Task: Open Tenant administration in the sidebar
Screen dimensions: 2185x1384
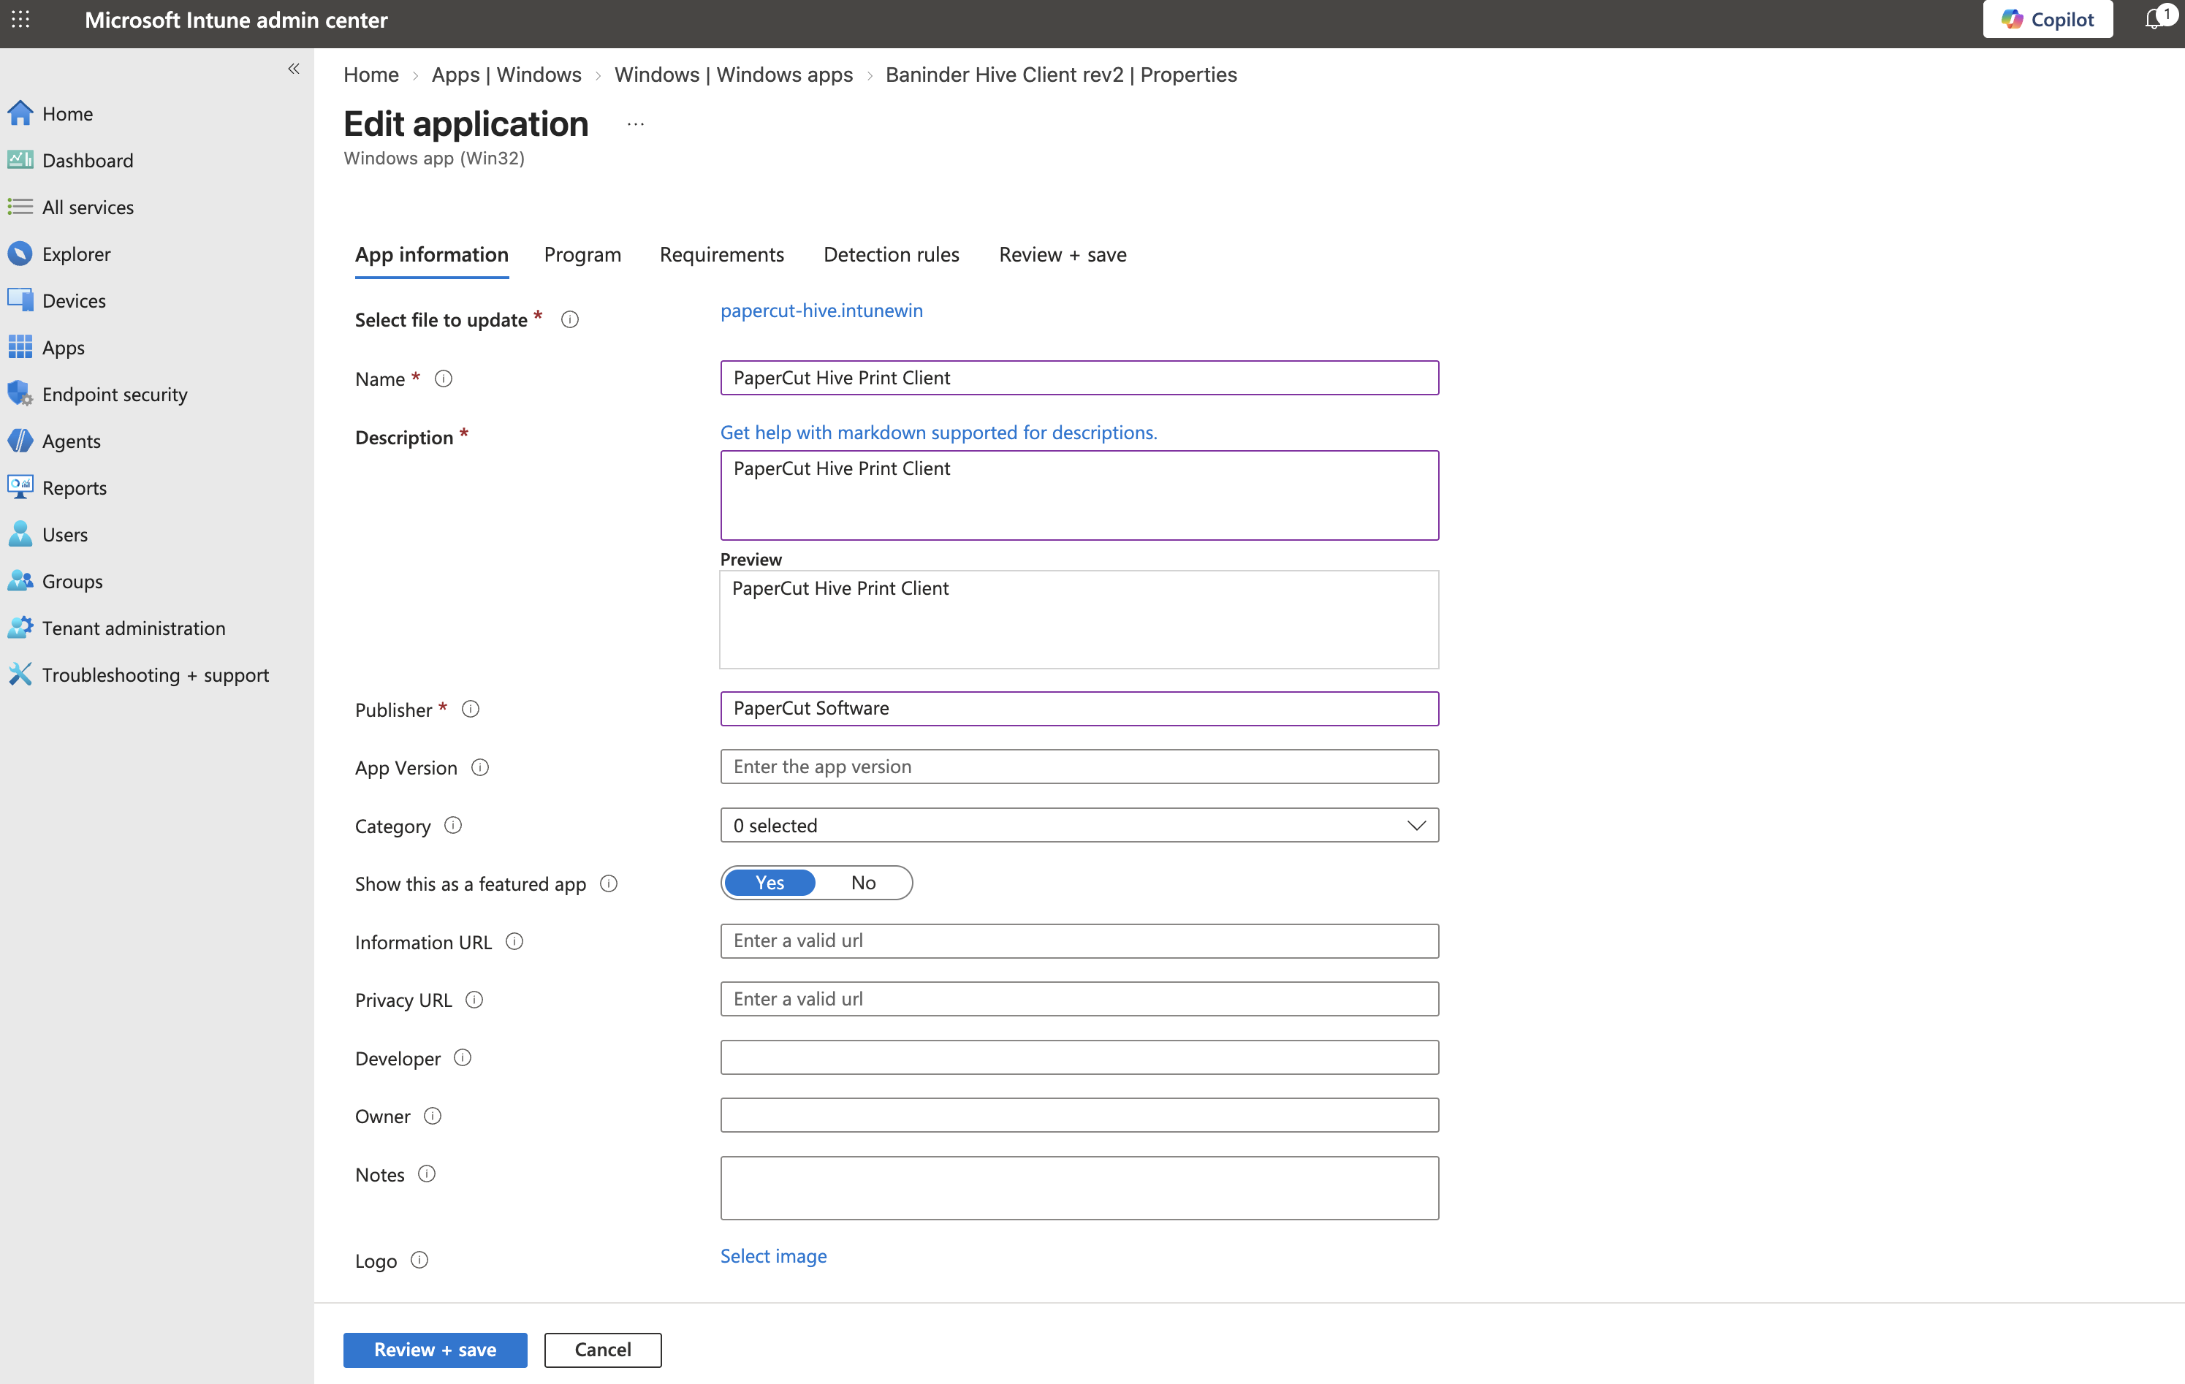Action: pyautogui.click(x=134, y=628)
